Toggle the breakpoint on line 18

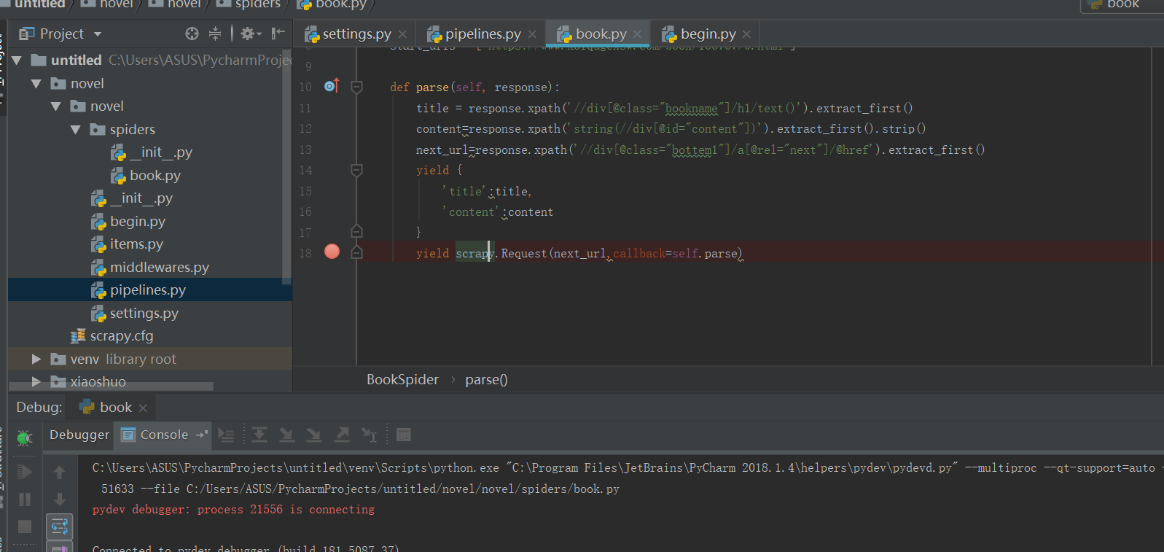332,252
